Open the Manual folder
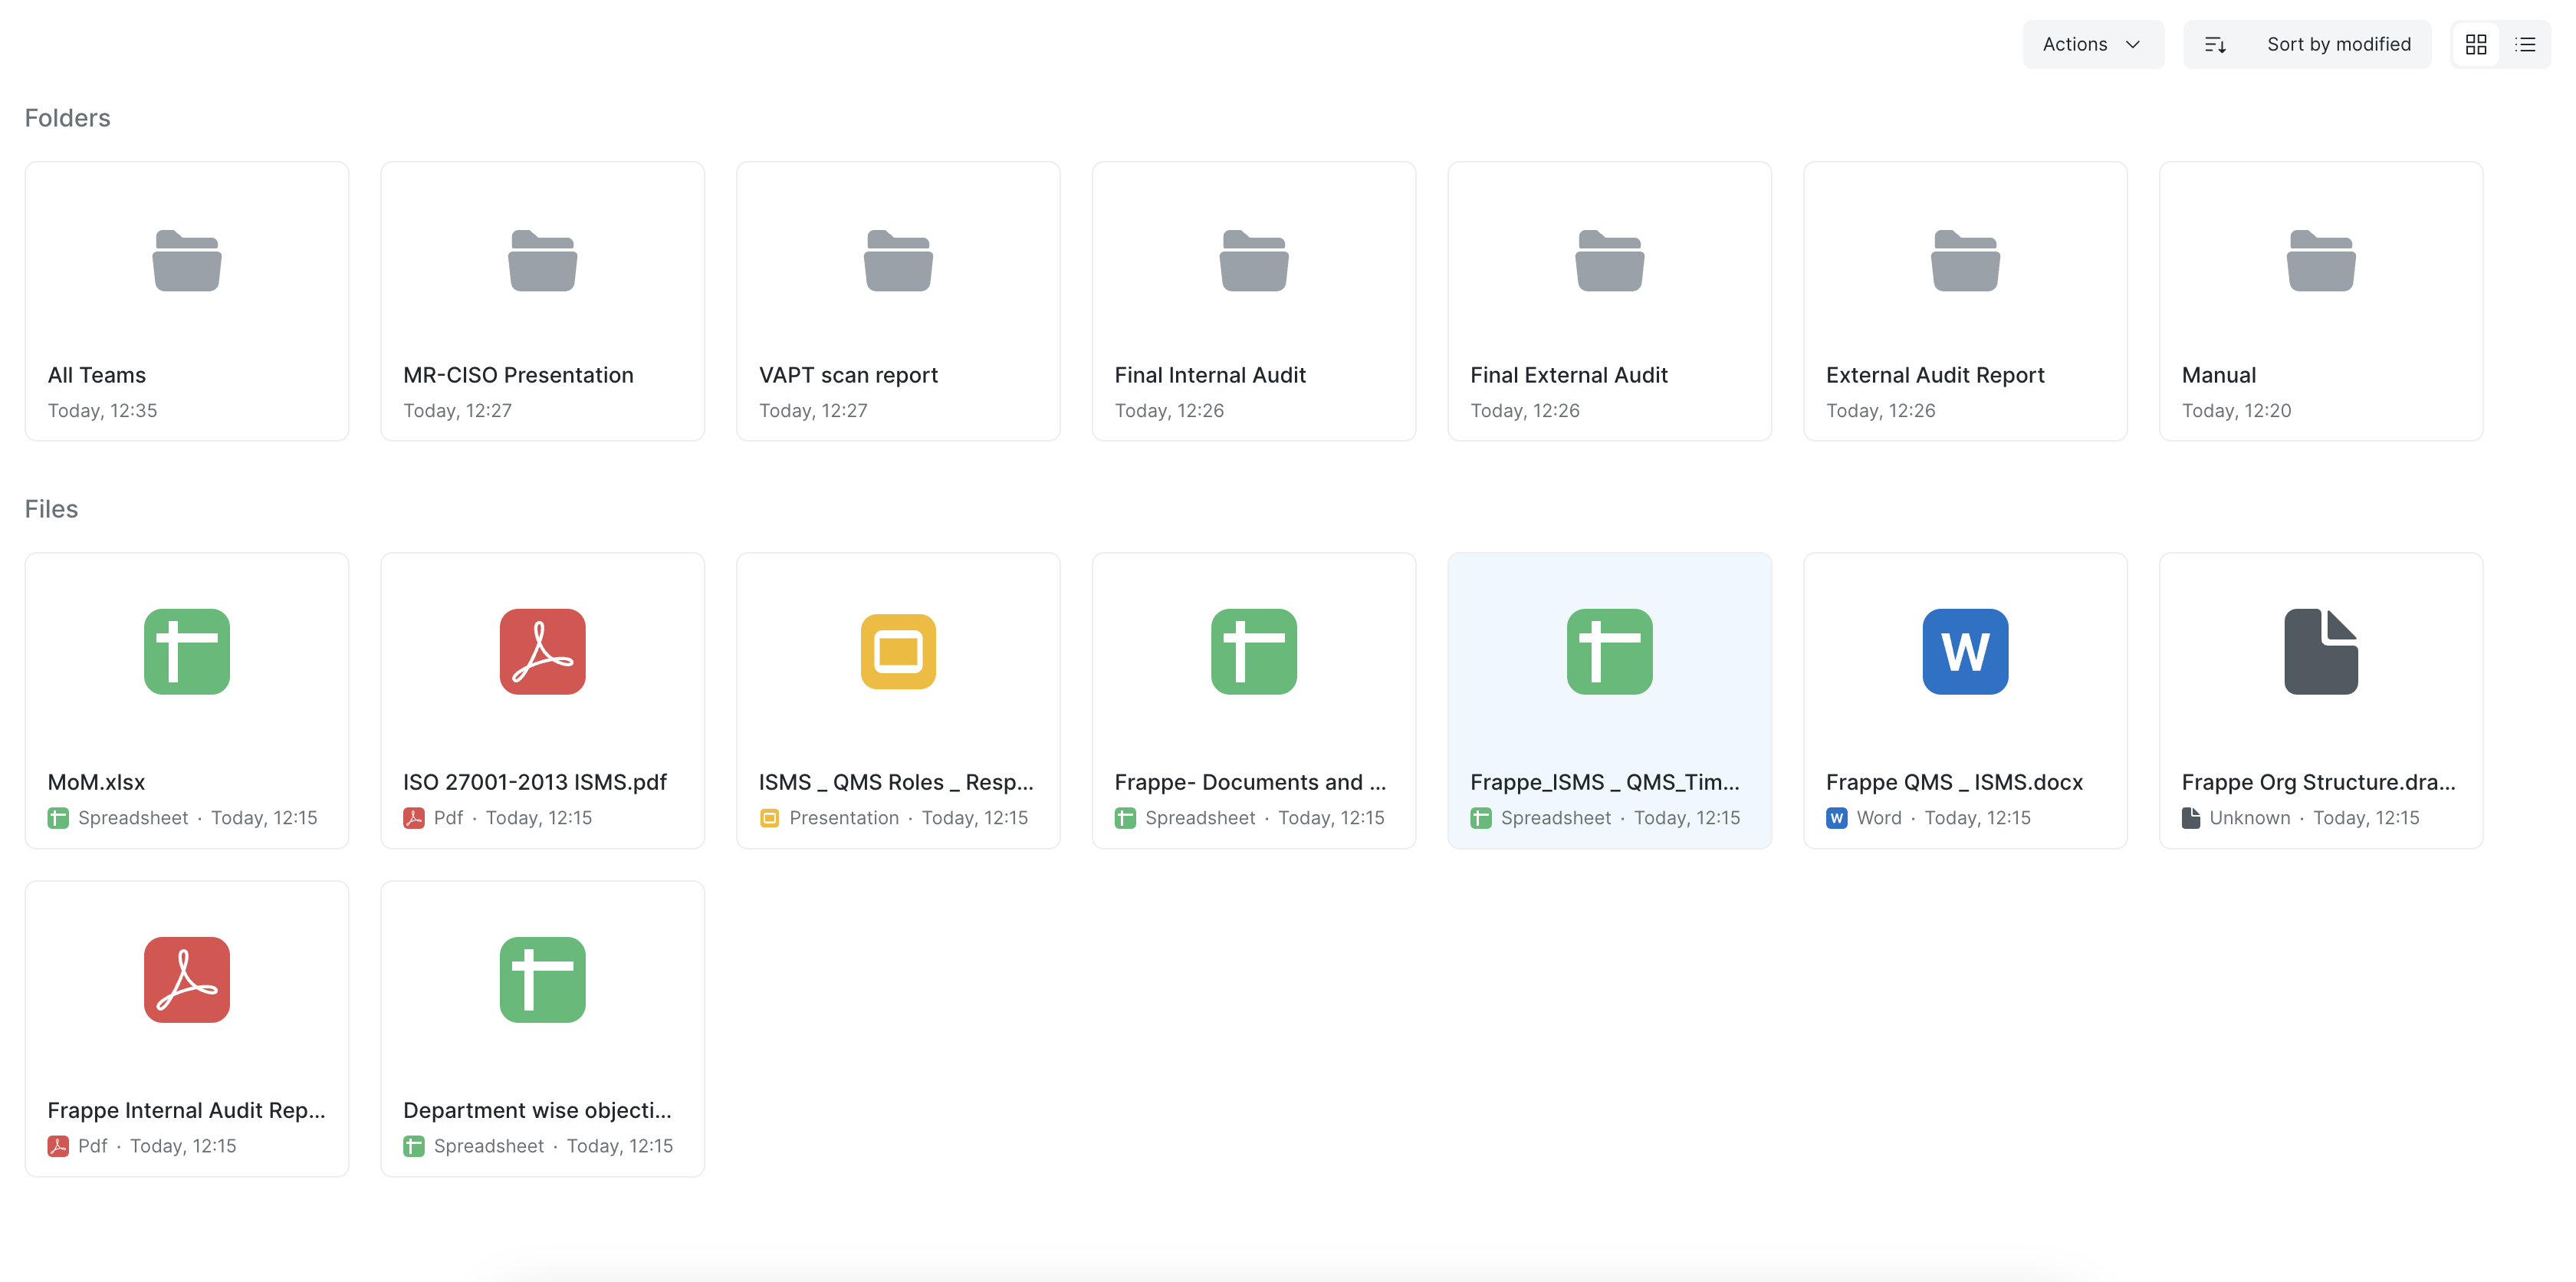This screenshot has height=1282, width=2576. click(x=2320, y=300)
